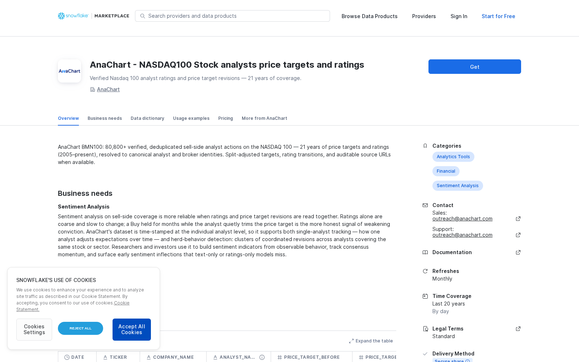Click the Secure share info icon
The image size is (579, 362).
coord(468,361)
